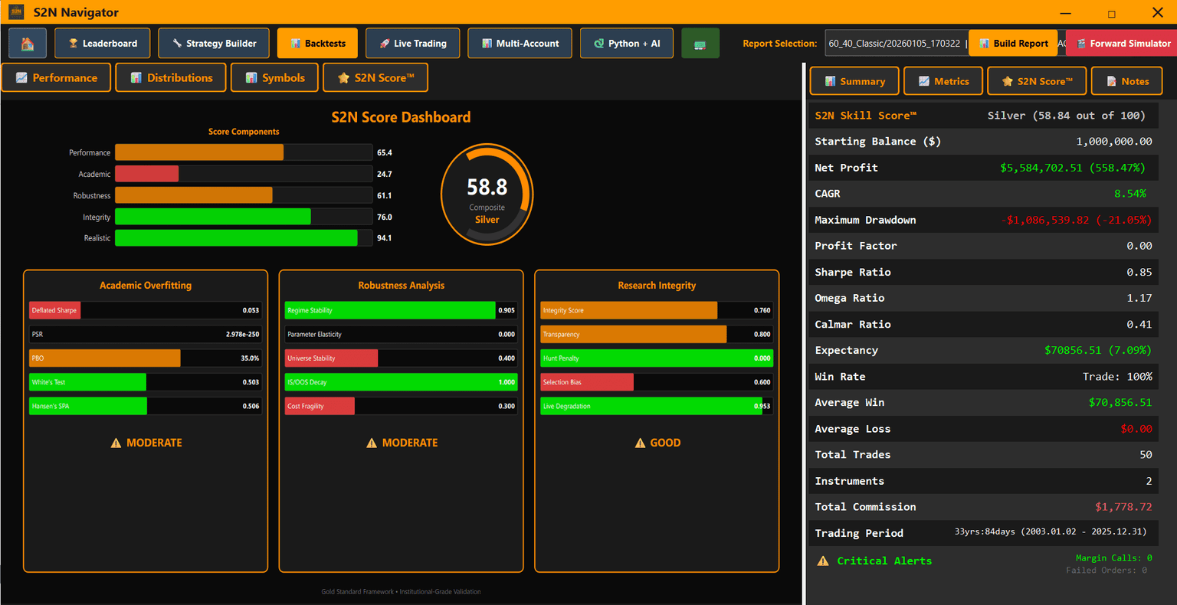Open the Notes tab
The height and width of the screenshot is (605, 1177).
[x=1126, y=81]
